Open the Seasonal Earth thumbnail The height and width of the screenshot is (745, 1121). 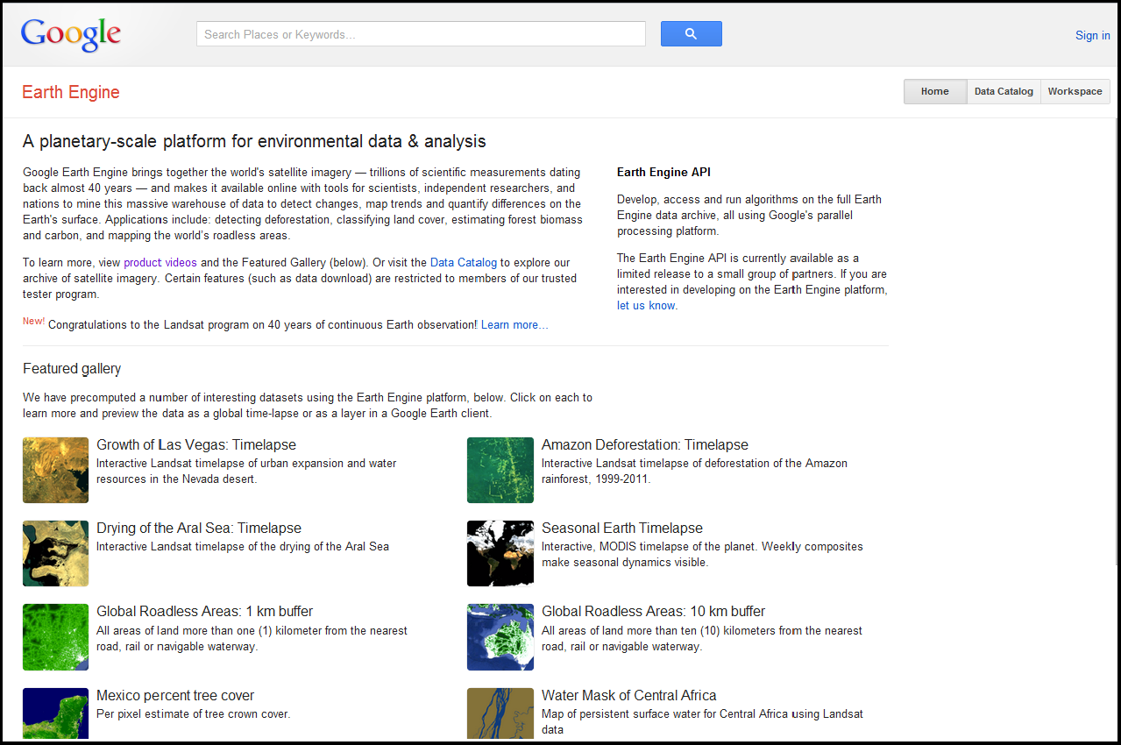[x=500, y=553]
